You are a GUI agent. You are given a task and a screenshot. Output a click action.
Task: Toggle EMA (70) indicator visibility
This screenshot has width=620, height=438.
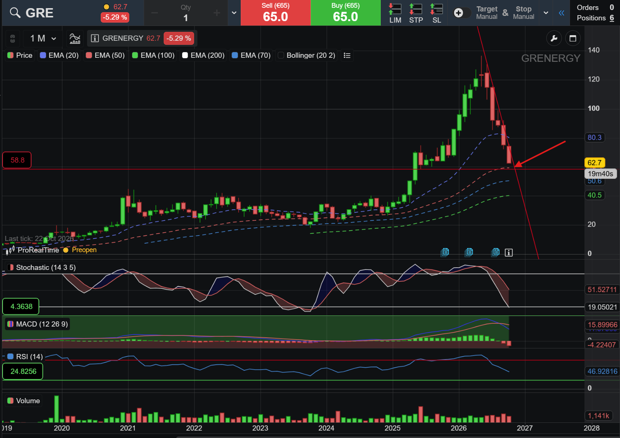coord(251,56)
